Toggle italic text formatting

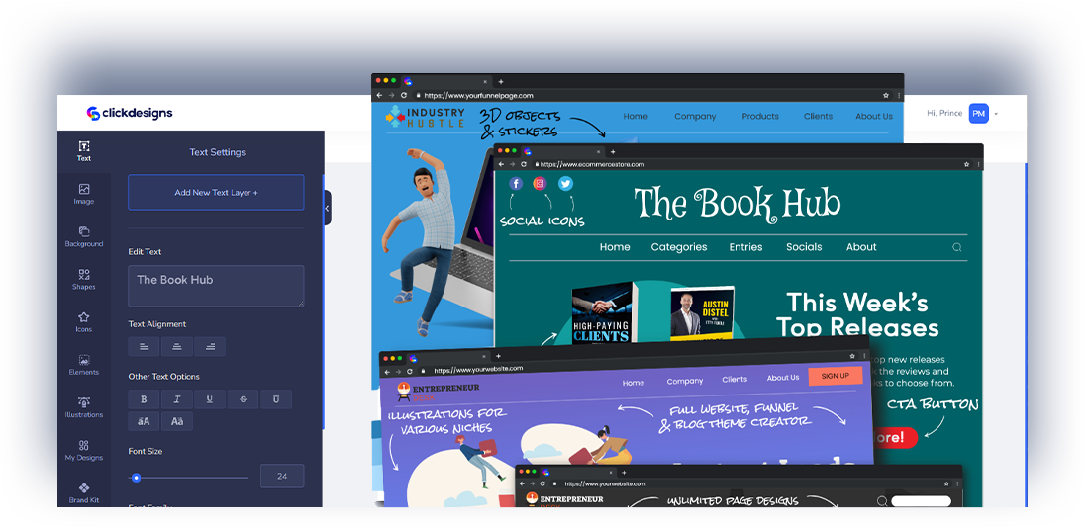177,399
